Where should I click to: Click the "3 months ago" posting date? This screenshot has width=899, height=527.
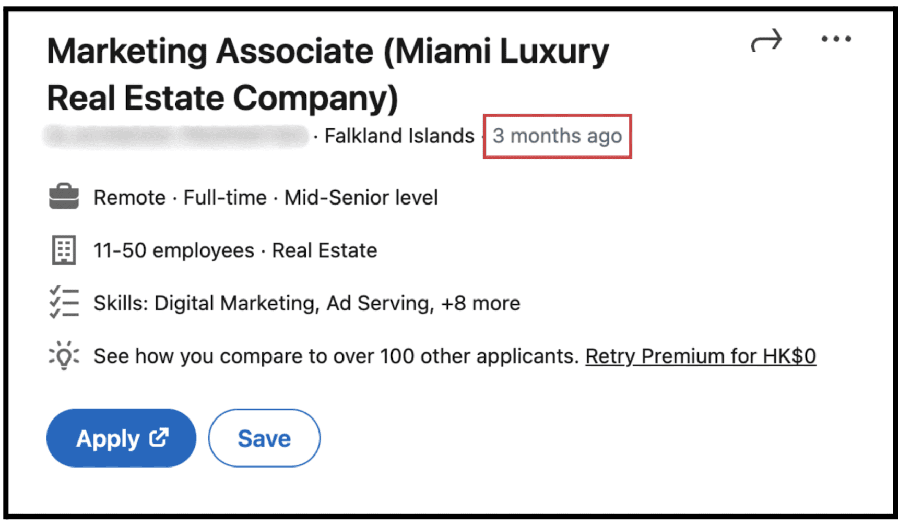[x=557, y=136]
